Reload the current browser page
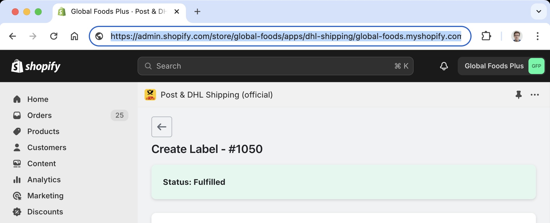This screenshot has width=550, height=223. 54,36
